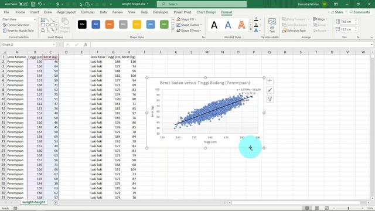Expand the formula bar
375x211 pixels.
coord(371,45)
